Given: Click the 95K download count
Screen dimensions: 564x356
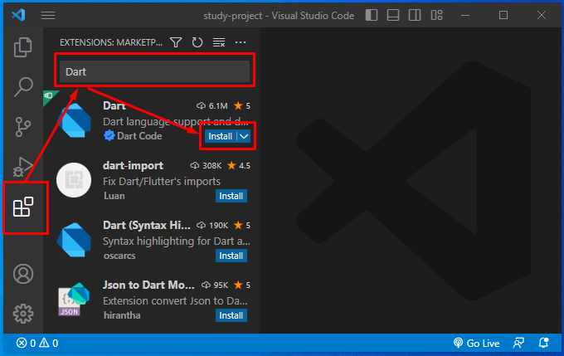Looking at the screenshot, I should pos(215,285).
